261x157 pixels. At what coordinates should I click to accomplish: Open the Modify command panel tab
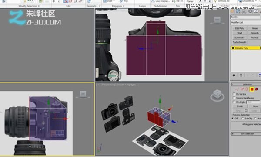238,11
